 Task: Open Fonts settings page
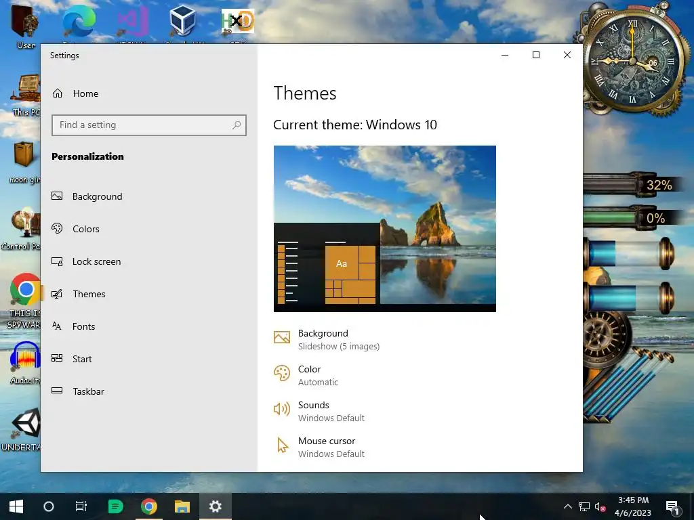click(73, 326)
